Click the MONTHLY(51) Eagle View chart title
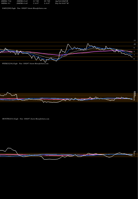Image resolution: width=138 pixels, height=199 pixels. click(x=26, y=119)
